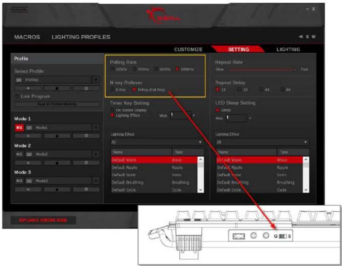Switch to the LIGHTING tab
342x266 pixels.
click(x=288, y=49)
